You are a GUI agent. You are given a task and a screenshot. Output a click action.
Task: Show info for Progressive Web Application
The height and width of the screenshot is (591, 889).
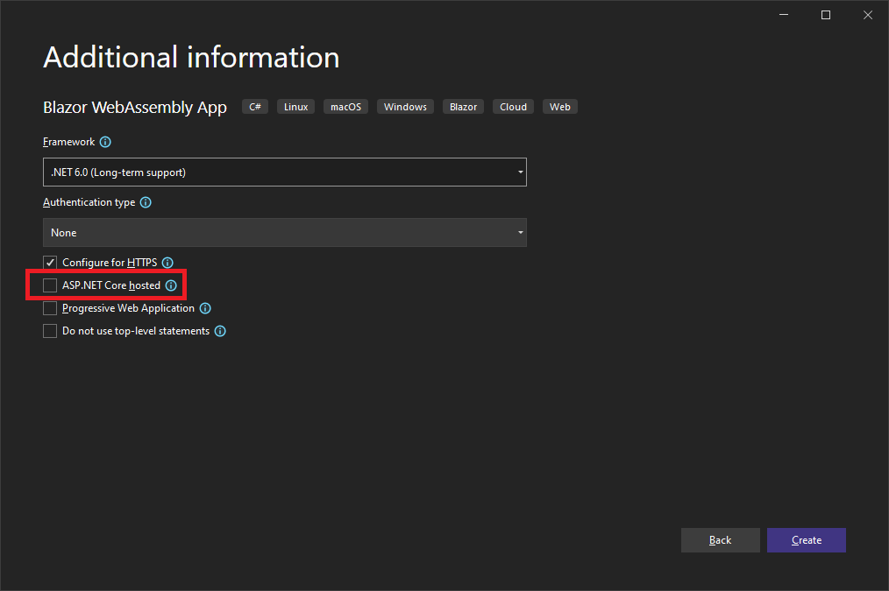point(205,308)
